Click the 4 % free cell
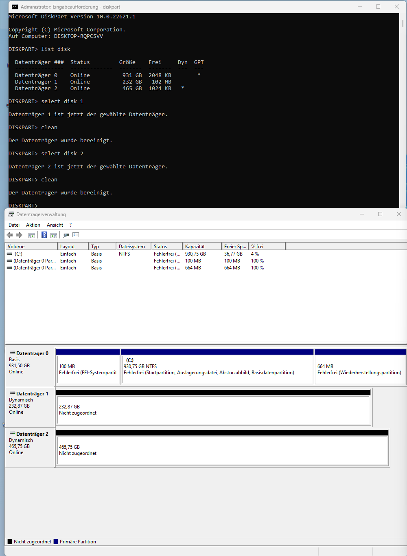Viewport: 407px width, 556px height. tap(255, 254)
